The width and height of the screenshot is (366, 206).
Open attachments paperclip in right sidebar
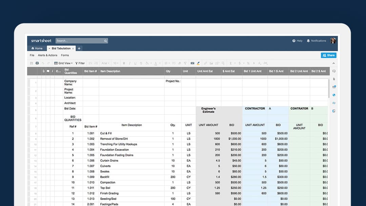tap(334, 79)
